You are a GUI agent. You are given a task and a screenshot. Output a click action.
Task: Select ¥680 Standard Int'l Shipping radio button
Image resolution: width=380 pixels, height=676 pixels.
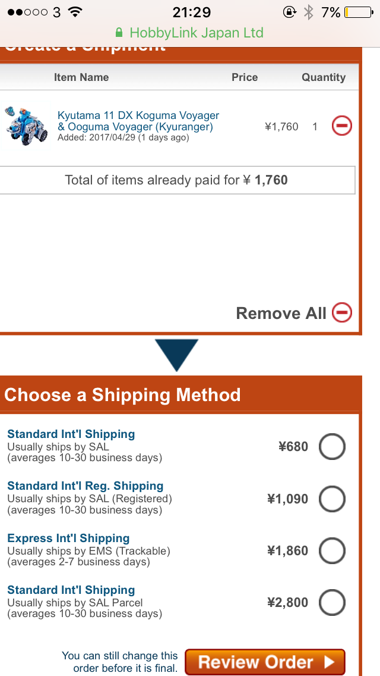pyautogui.click(x=332, y=447)
